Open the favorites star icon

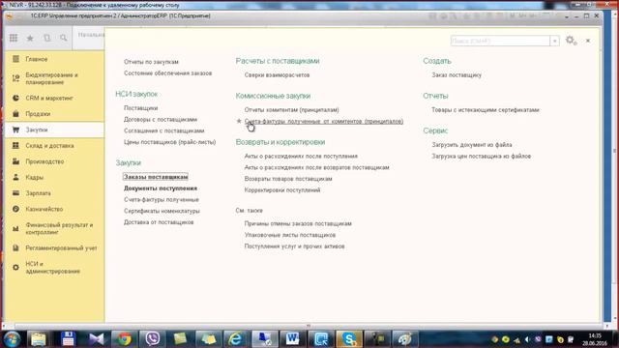pos(30,38)
